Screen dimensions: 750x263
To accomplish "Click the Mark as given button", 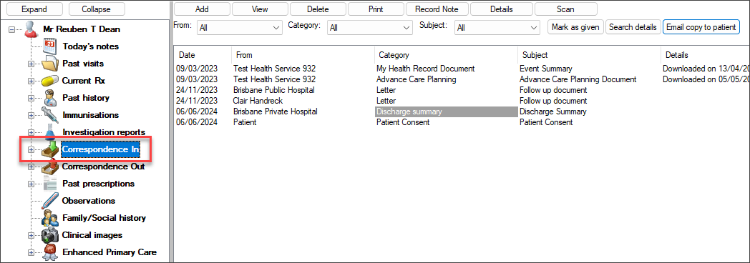I will (575, 27).
